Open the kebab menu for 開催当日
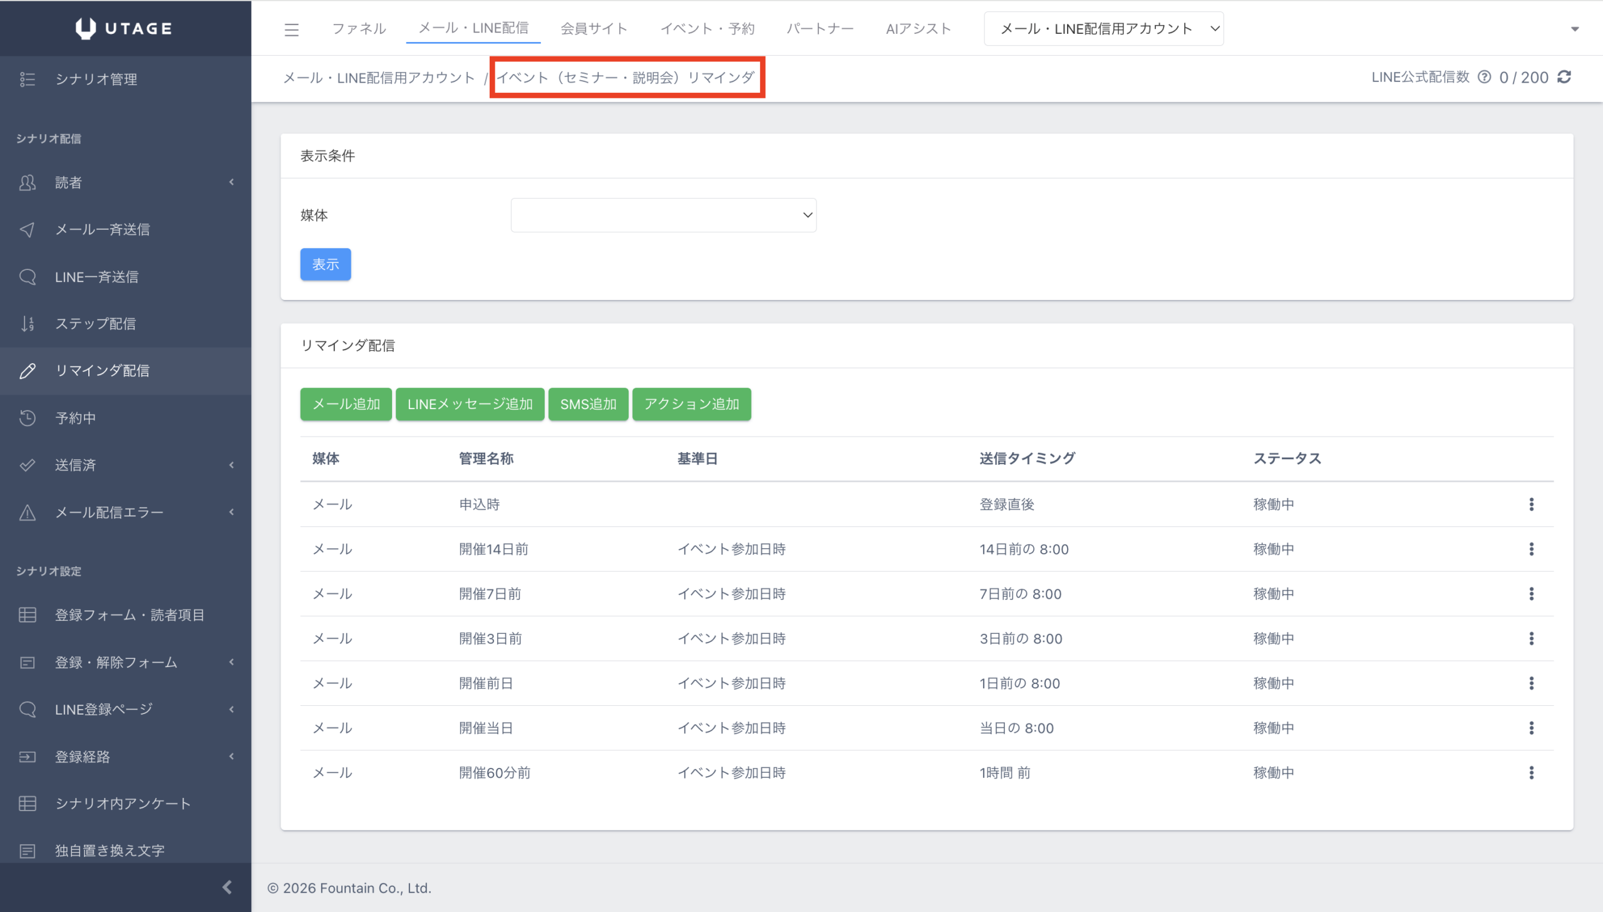The image size is (1603, 912). pos(1531,728)
